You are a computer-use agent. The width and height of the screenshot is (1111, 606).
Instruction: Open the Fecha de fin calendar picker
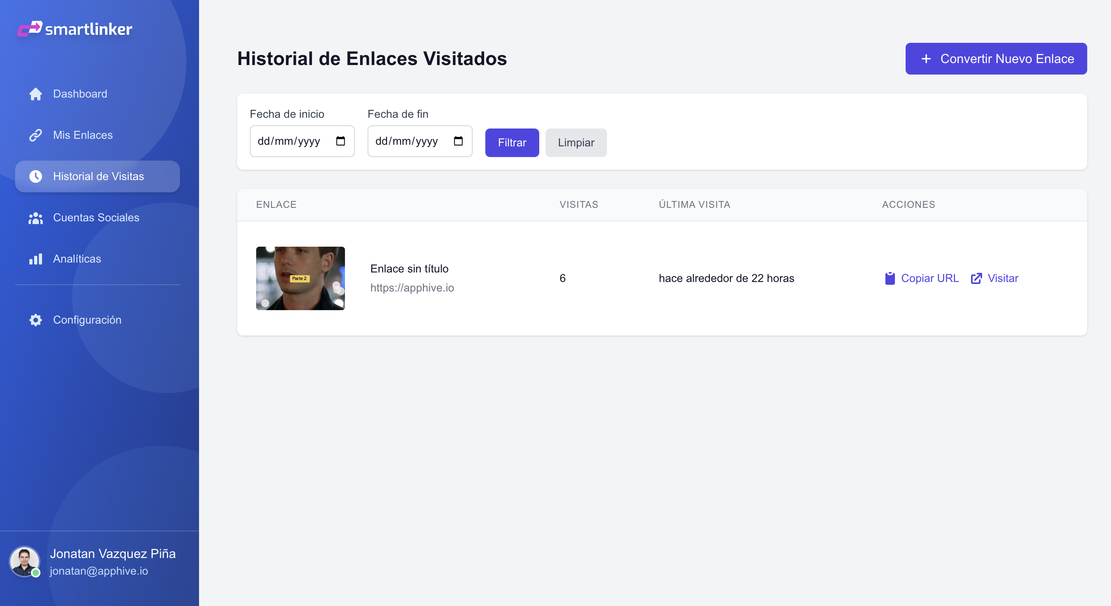(x=458, y=141)
